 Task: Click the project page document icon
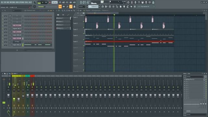(121, 6)
